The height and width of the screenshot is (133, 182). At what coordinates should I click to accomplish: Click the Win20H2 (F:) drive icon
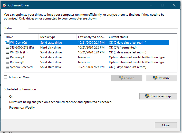pos(7,53)
